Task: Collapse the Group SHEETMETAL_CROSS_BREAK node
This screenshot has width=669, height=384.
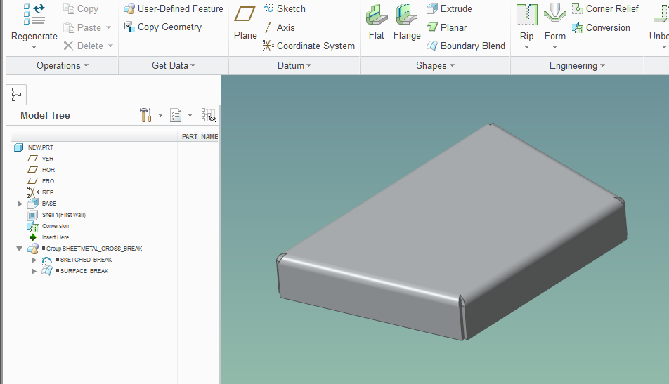Action: point(20,249)
